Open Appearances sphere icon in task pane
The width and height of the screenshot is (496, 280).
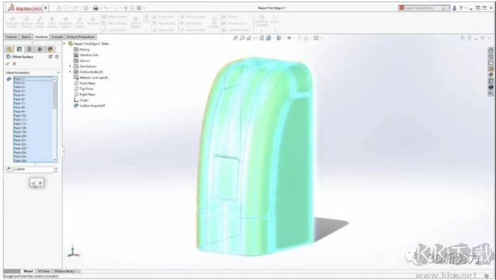(x=490, y=75)
